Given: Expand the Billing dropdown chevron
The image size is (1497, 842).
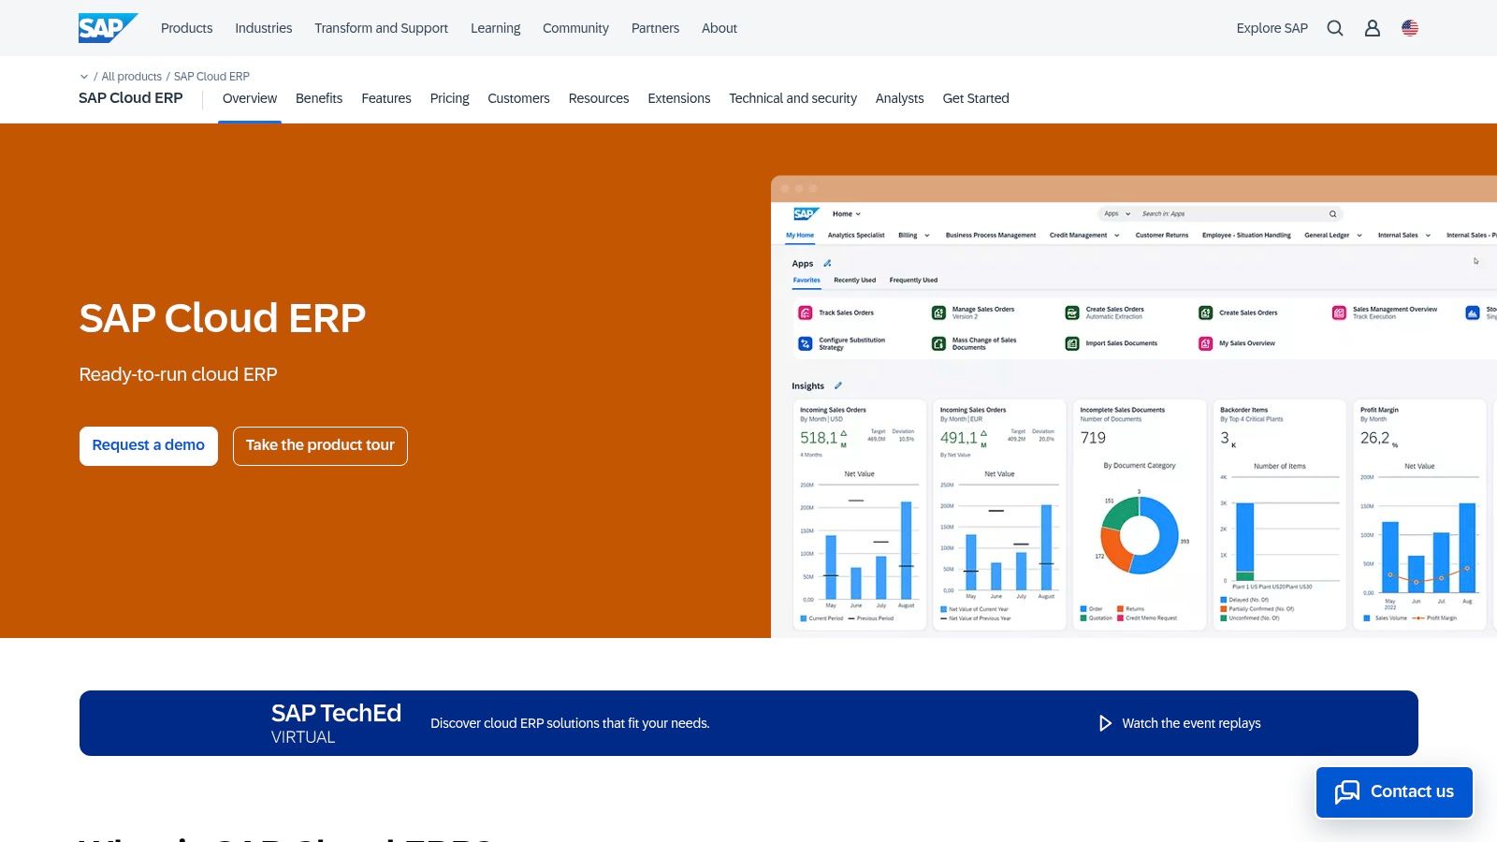Looking at the screenshot, I should point(927,235).
